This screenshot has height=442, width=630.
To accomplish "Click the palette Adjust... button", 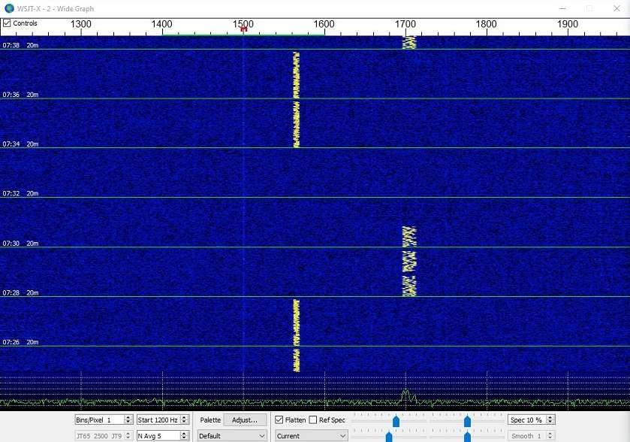I will (x=244, y=420).
